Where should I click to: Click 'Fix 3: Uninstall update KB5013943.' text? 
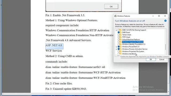(66, 89)
